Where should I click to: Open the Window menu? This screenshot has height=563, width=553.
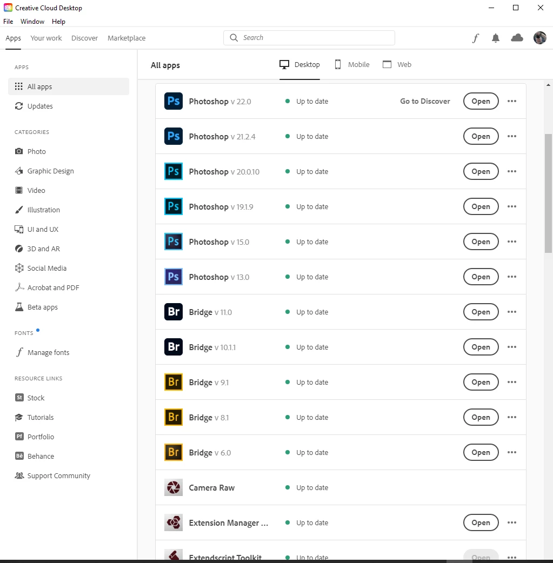click(x=32, y=22)
